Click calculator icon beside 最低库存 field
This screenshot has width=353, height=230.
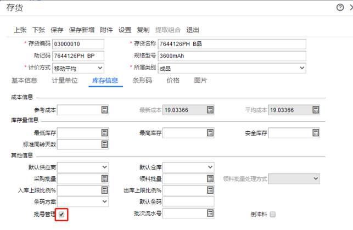[104, 133]
